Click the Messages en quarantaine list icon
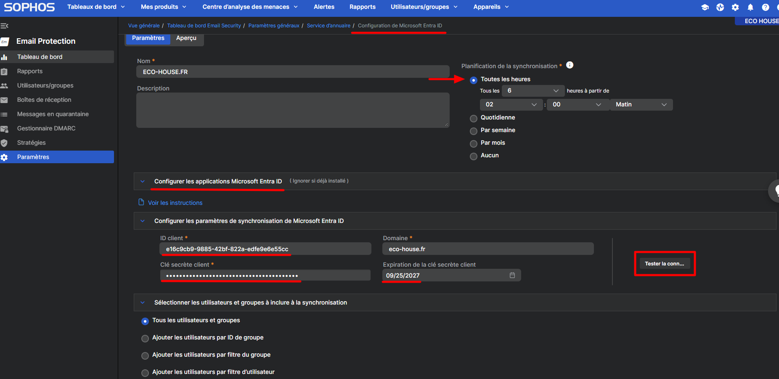Image resolution: width=779 pixels, height=379 pixels. pos(4,114)
